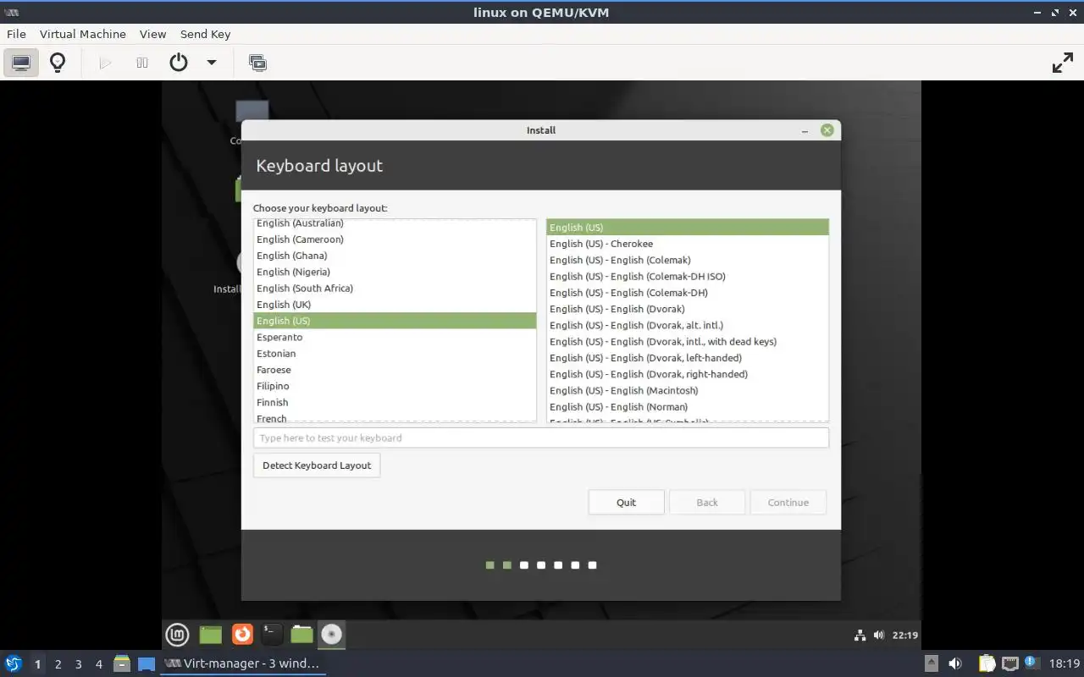Select English (Norman) variant
This screenshot has width=1084, height=677.
click(688, 407)
